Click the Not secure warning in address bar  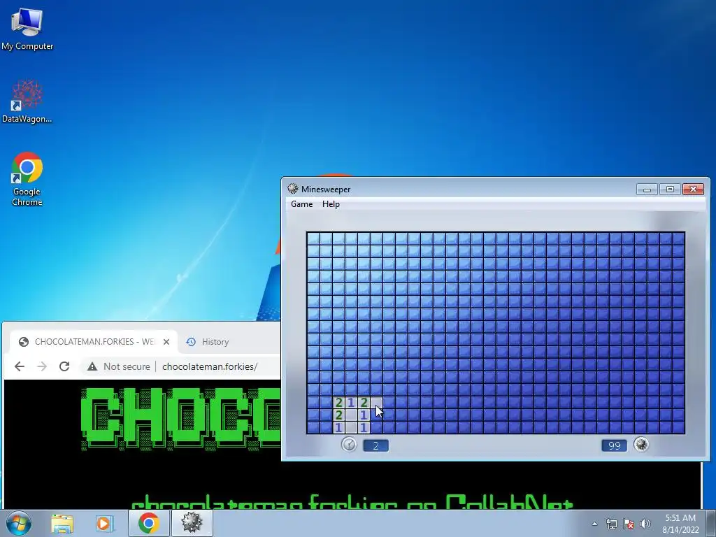119,366
